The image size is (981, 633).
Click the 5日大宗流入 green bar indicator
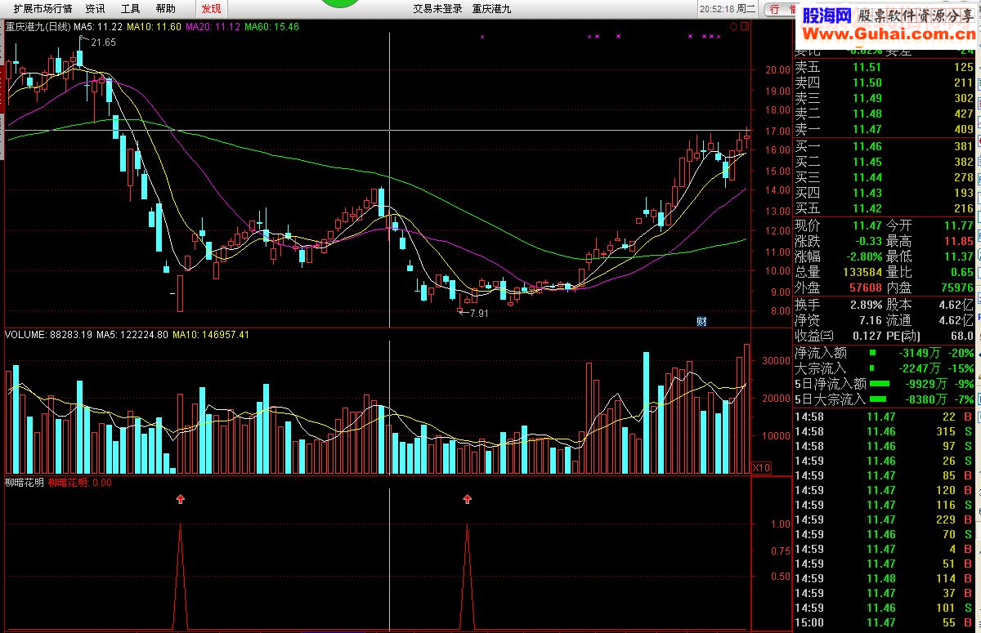880,399
